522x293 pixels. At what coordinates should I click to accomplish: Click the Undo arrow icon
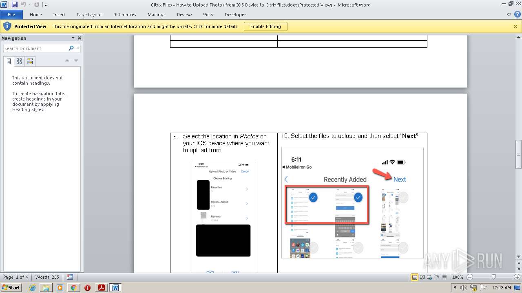coord(23,4)
